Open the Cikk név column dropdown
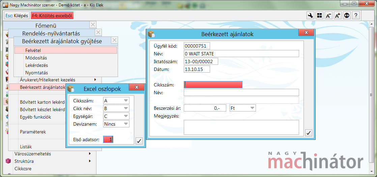This screenshot has height=177, width=377. [126, 108]
